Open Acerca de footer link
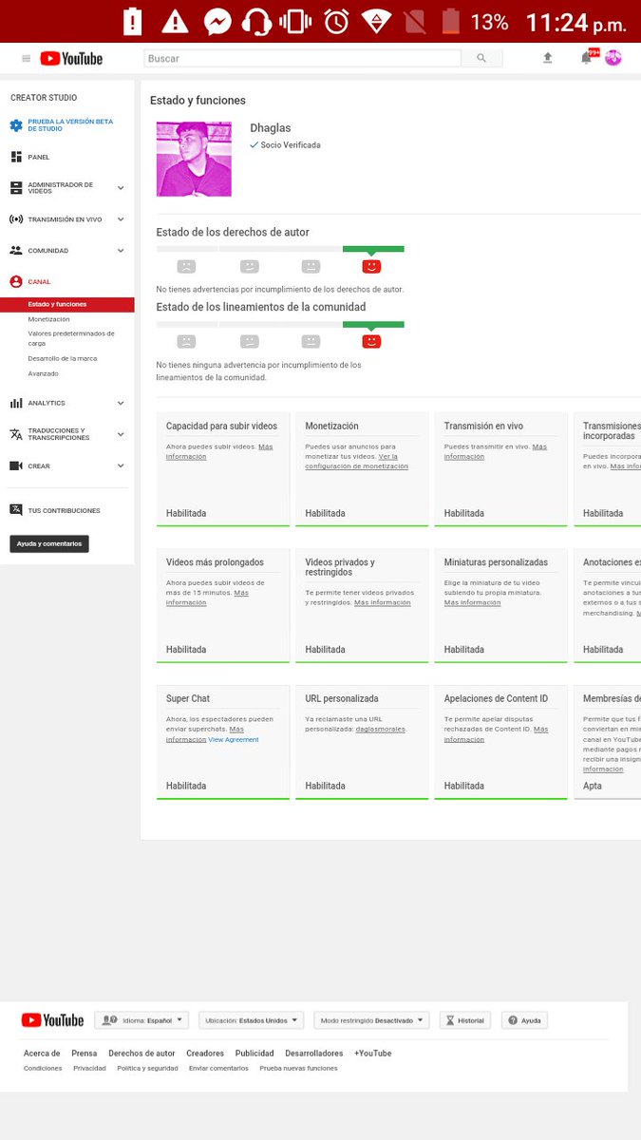641x1140 pixels. (42, 1054)
